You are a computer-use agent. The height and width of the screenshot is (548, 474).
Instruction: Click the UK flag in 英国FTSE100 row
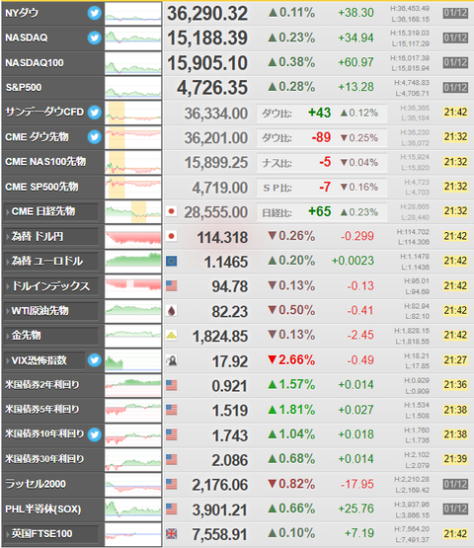[x=171, y=533]
